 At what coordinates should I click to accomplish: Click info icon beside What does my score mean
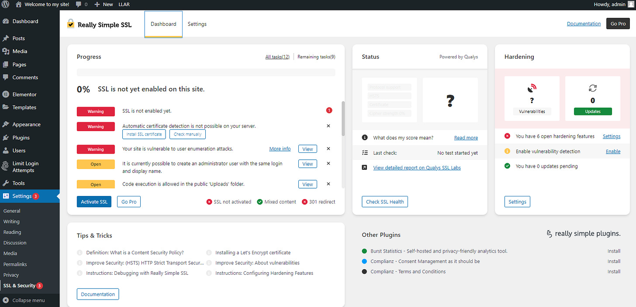pyautogui.click(x=365, y=138)
